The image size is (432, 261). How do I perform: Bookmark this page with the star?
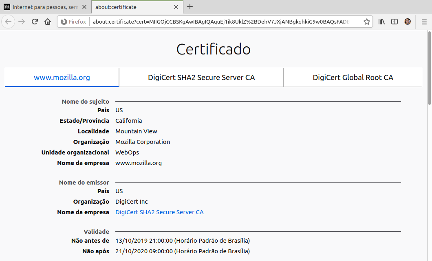366,22
